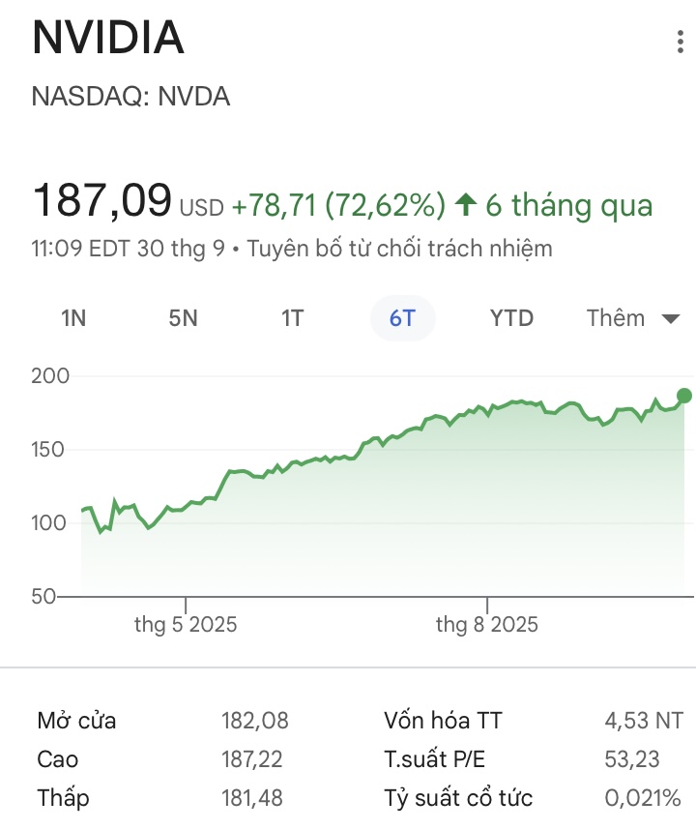The height and width of the screenshot is (830, 696).
Task: Select the highlighted 6T range tab
Action: [402, 318]
